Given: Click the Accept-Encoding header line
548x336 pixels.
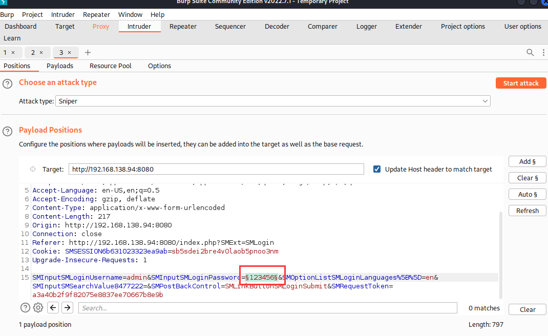Looking at the screenshot, I should pyautogui.click(x=94, y=199).
